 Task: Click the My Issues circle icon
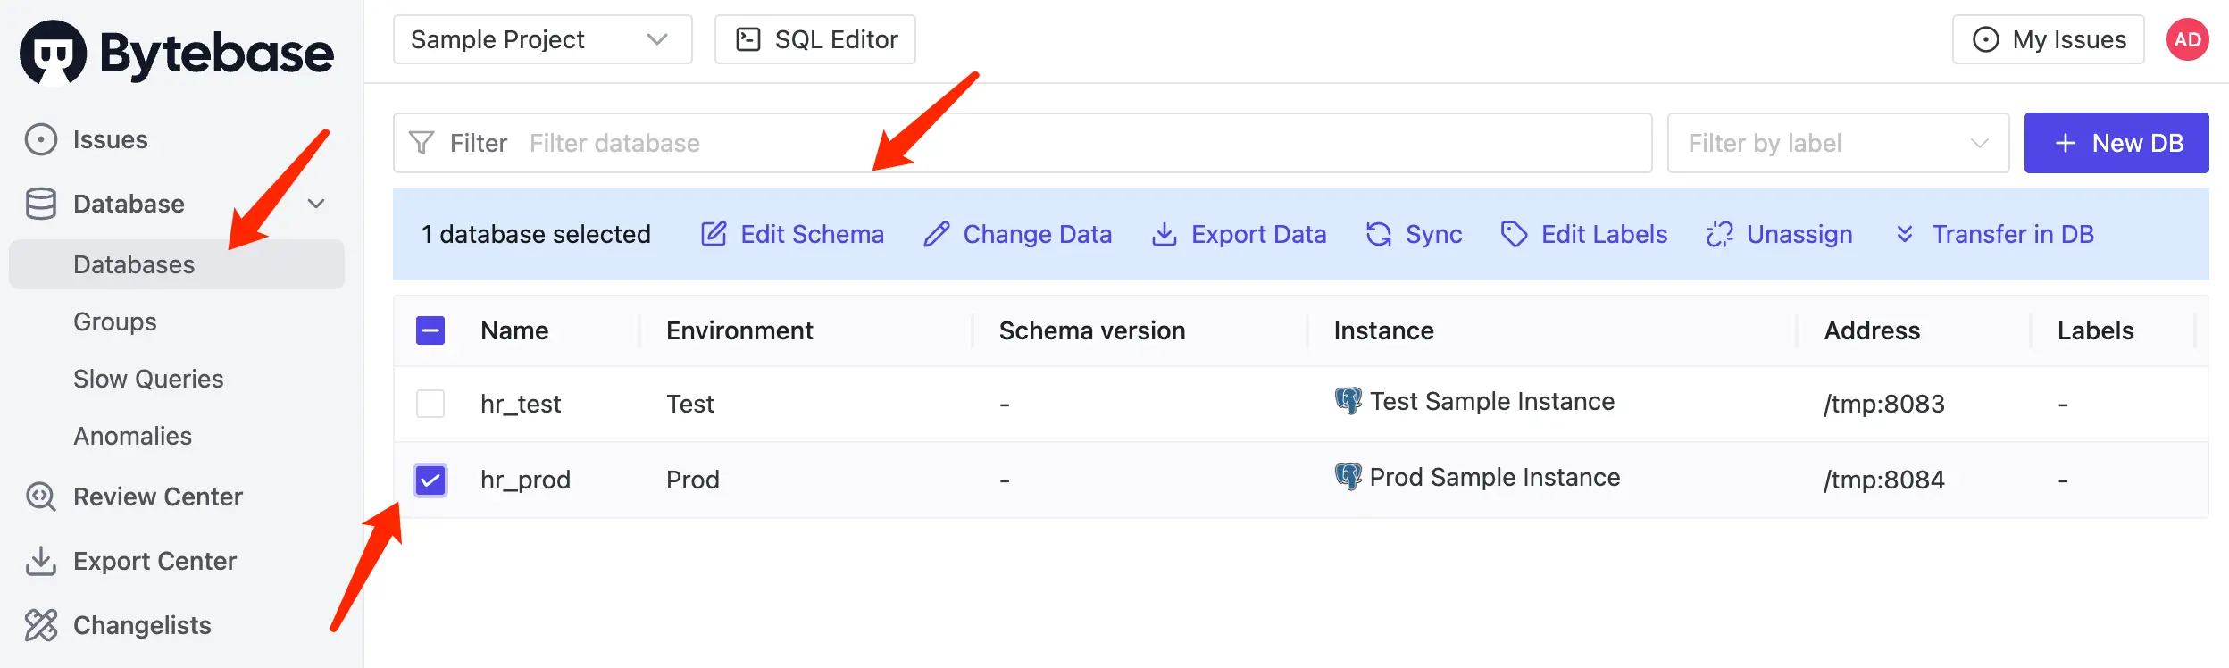click(x=1986, y=39)
